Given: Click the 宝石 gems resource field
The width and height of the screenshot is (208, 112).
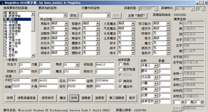Looking at the screenshot, I should (76, 86).
